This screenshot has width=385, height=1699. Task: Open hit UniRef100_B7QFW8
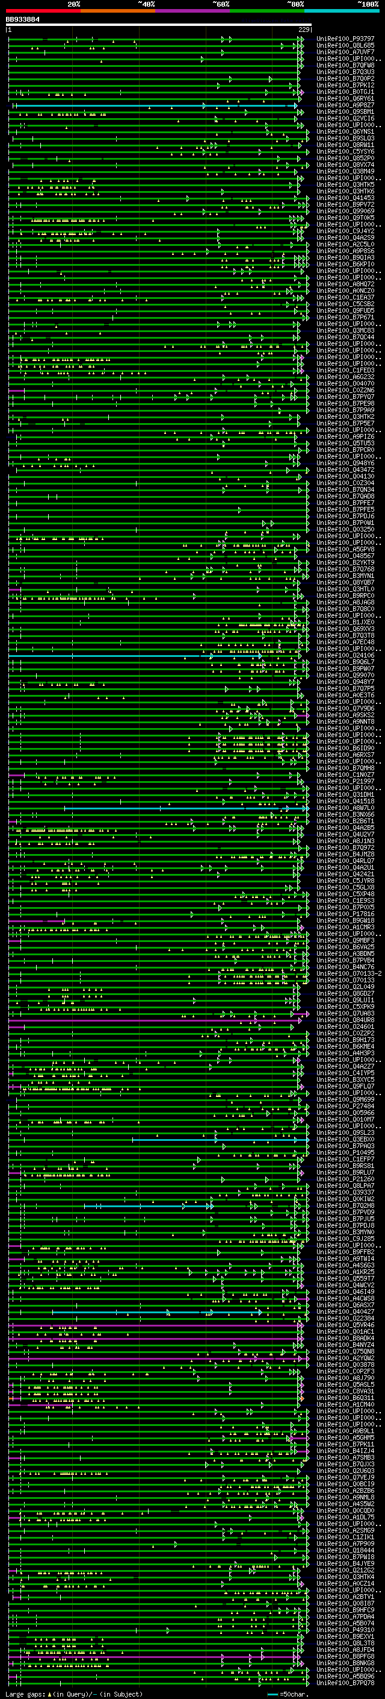click(x=345, y=65)
